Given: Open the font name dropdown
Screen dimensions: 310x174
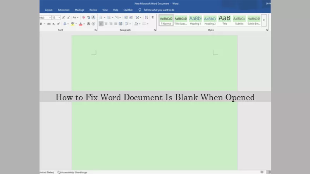Looking at the screenshot, I should [x=50, y=17].
